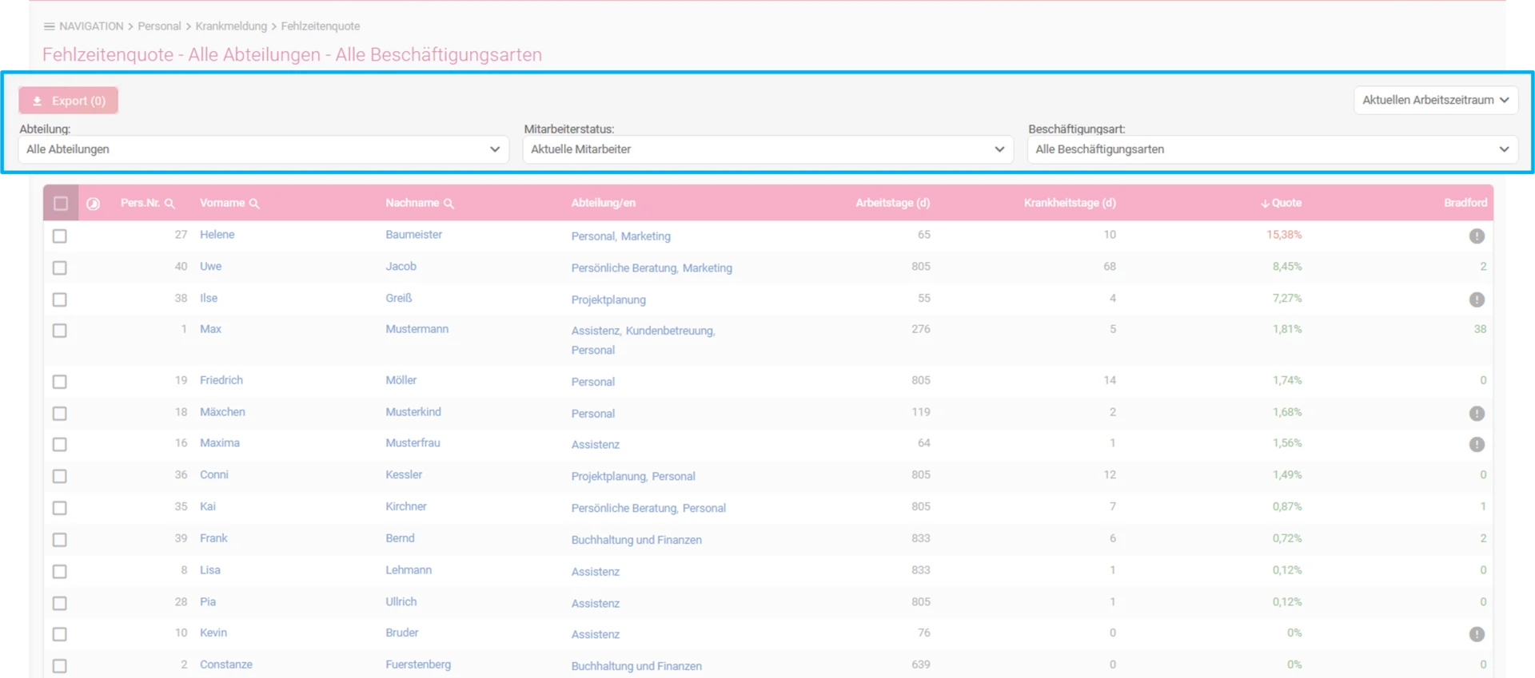Open the Baumeister surname link
This screenshot has height=678, width=1535.
point(413,235)
